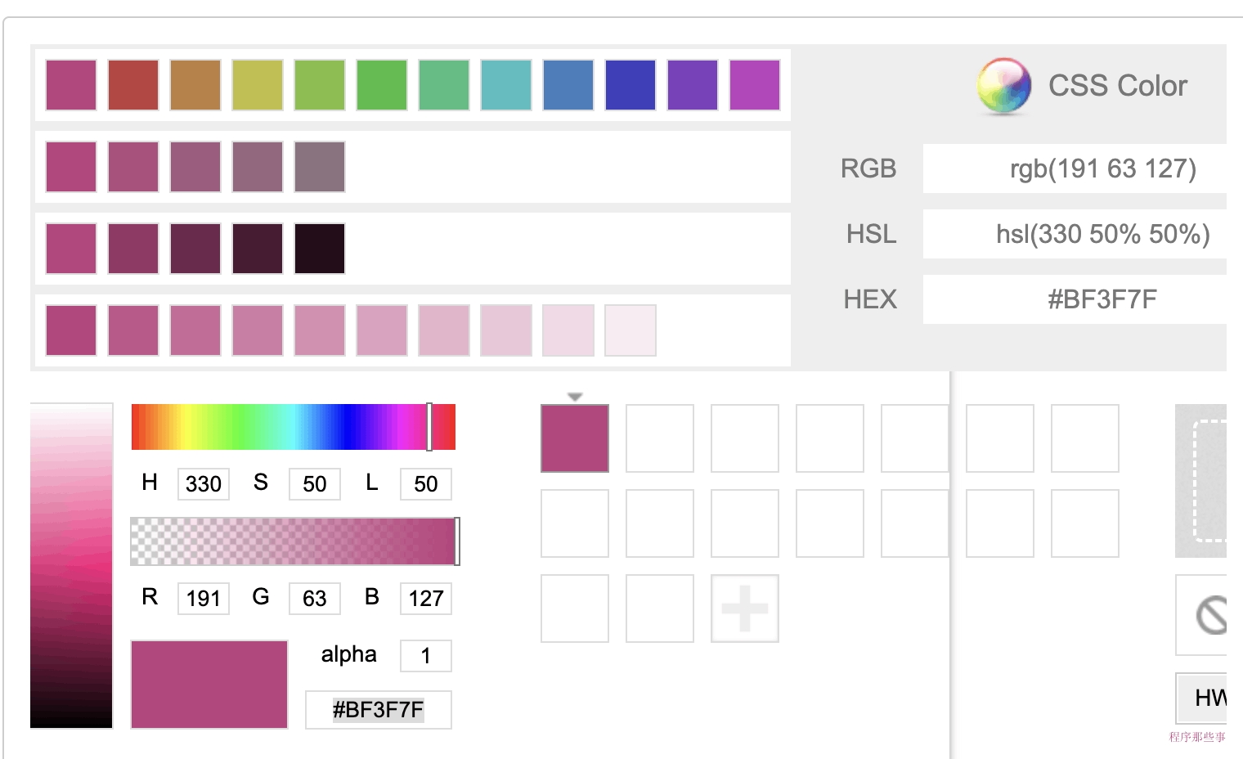Click the small triangle marker above the saved swatch
Image resolution: width=1243 pixels, height=759 pixels.
(575, 397)
